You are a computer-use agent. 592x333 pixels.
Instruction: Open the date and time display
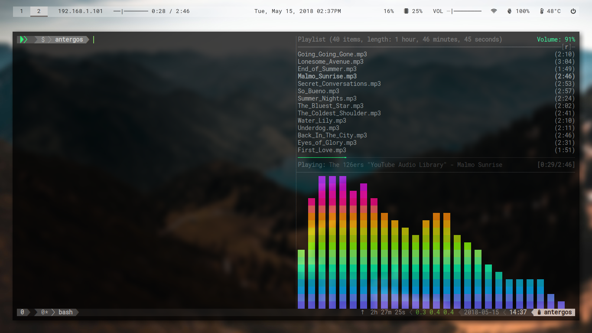(x=297, y=11)
